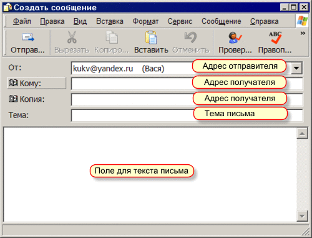This screenshot has width=312, height=238.
Task: Open the Файл menu
Action: point(22,21)
